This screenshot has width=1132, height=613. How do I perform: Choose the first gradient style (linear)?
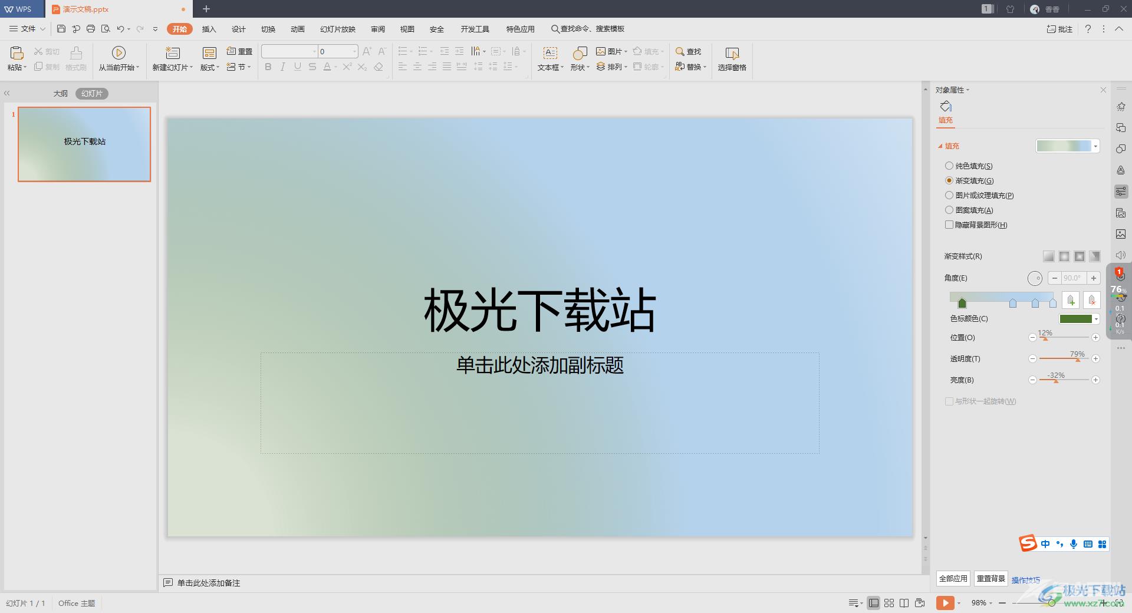coord(1048,256)
